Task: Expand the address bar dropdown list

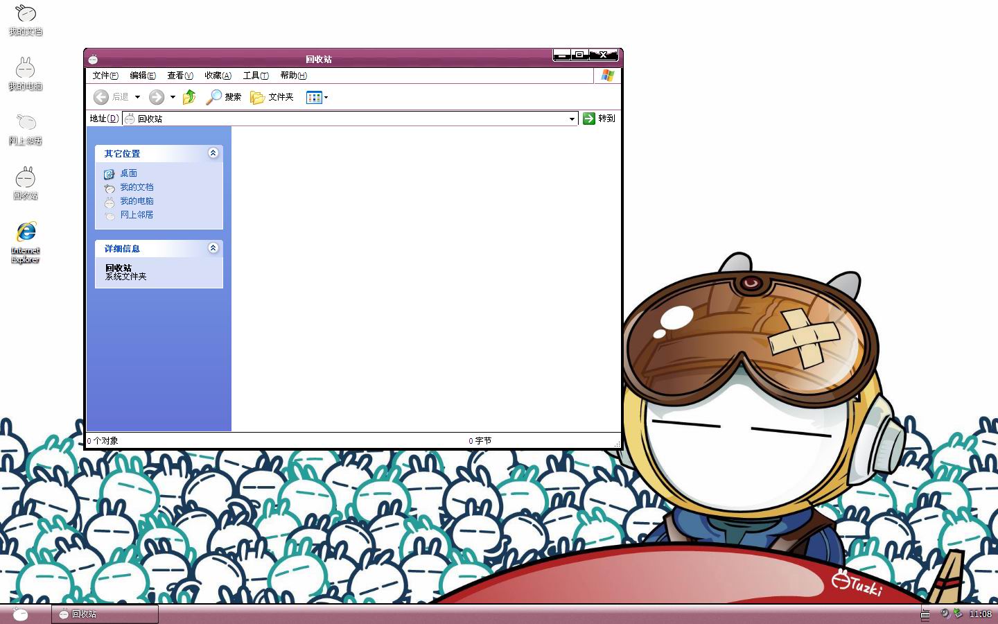Action: 572,119
